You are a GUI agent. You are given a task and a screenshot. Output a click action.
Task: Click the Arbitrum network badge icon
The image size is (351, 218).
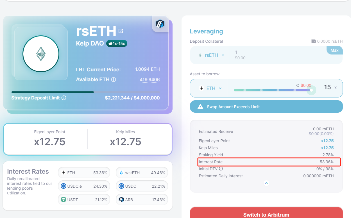pyautogui.click(x=160, y=24)
